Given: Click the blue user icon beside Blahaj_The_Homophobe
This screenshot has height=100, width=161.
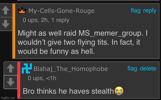Looking at the screenshot, I should coord(27,68).
